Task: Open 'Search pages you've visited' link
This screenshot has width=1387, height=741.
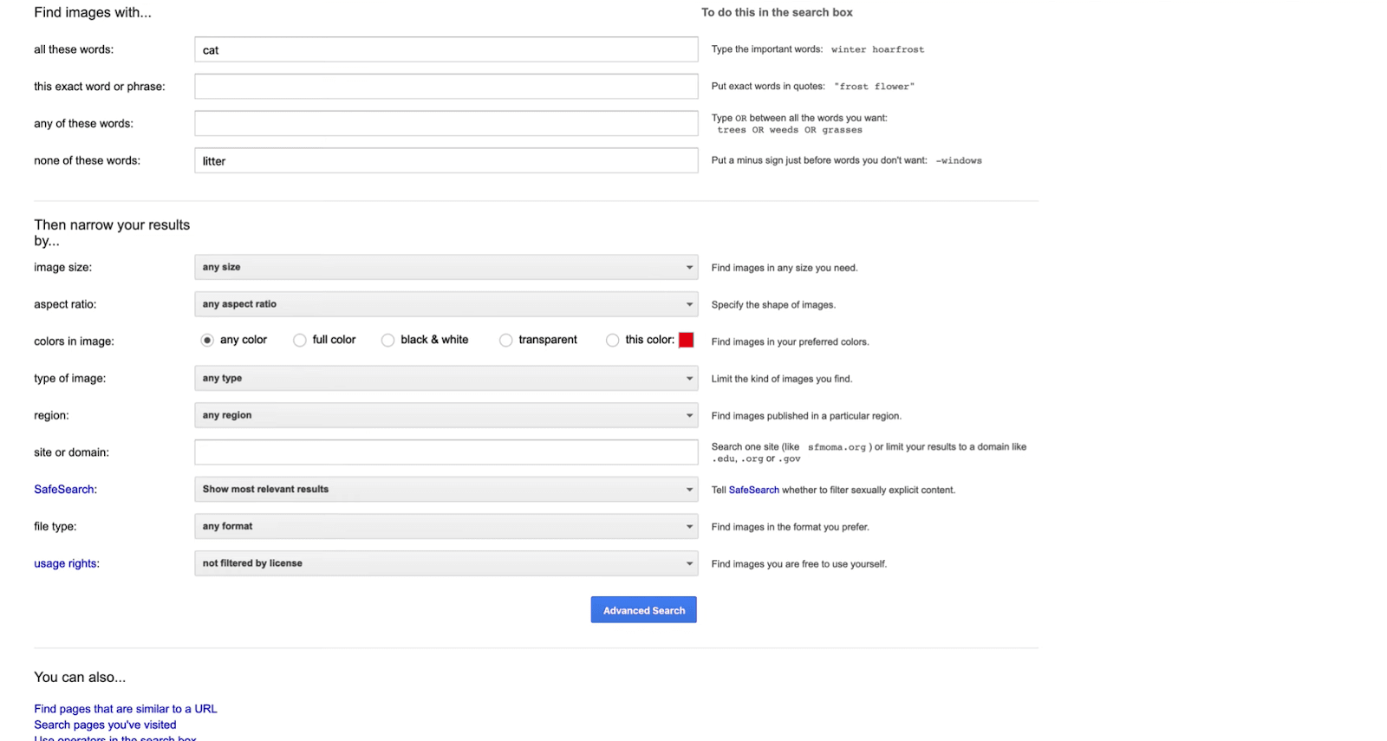Action: click(x=105, y=725)
